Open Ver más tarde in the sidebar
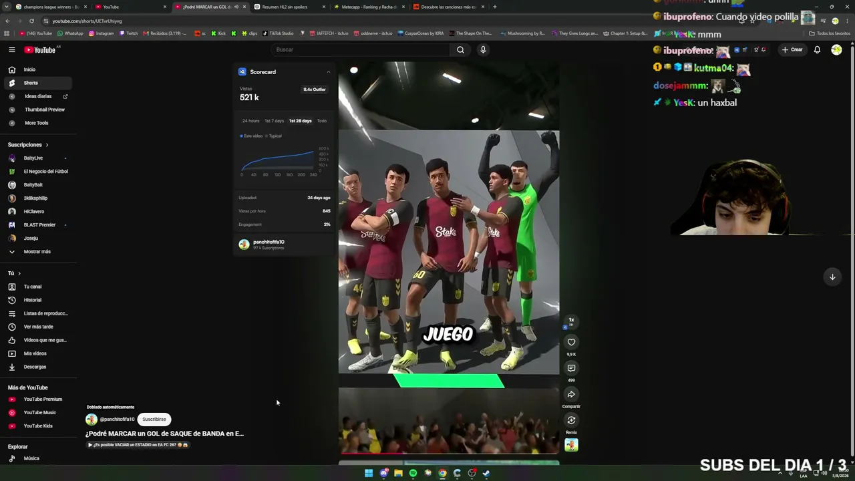This screenshot has height=481, width=855. [x=37, y=327]
